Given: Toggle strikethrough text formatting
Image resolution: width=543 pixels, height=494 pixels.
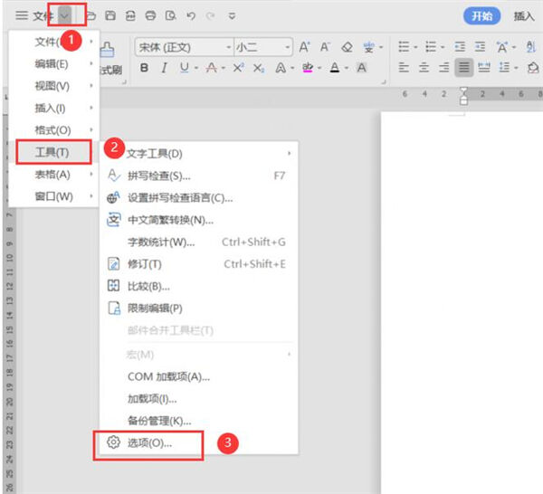Looking at the screenshot, I should [x=212, y=68].
